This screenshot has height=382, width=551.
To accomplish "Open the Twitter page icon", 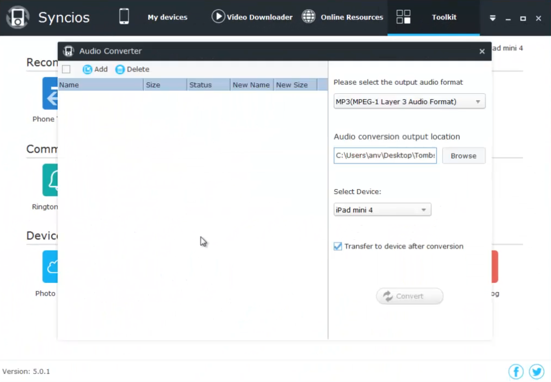I will 536,371.
